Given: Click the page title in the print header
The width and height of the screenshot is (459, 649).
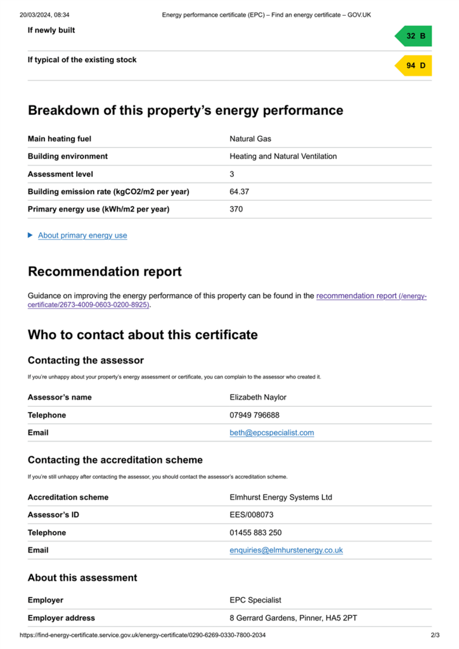Looking at the screenshot, I should pyautogui.click(x=266, y=15).
